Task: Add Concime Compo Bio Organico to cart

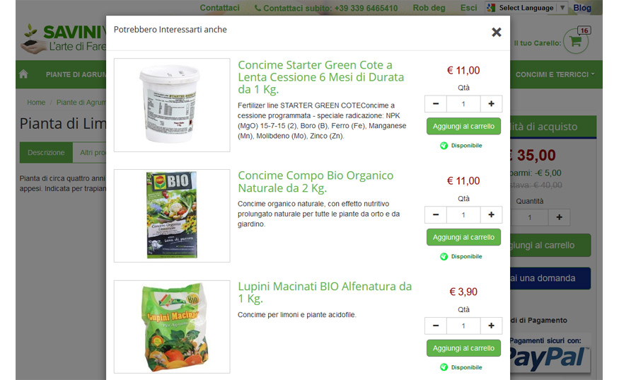Action: (x=463, y=237)
